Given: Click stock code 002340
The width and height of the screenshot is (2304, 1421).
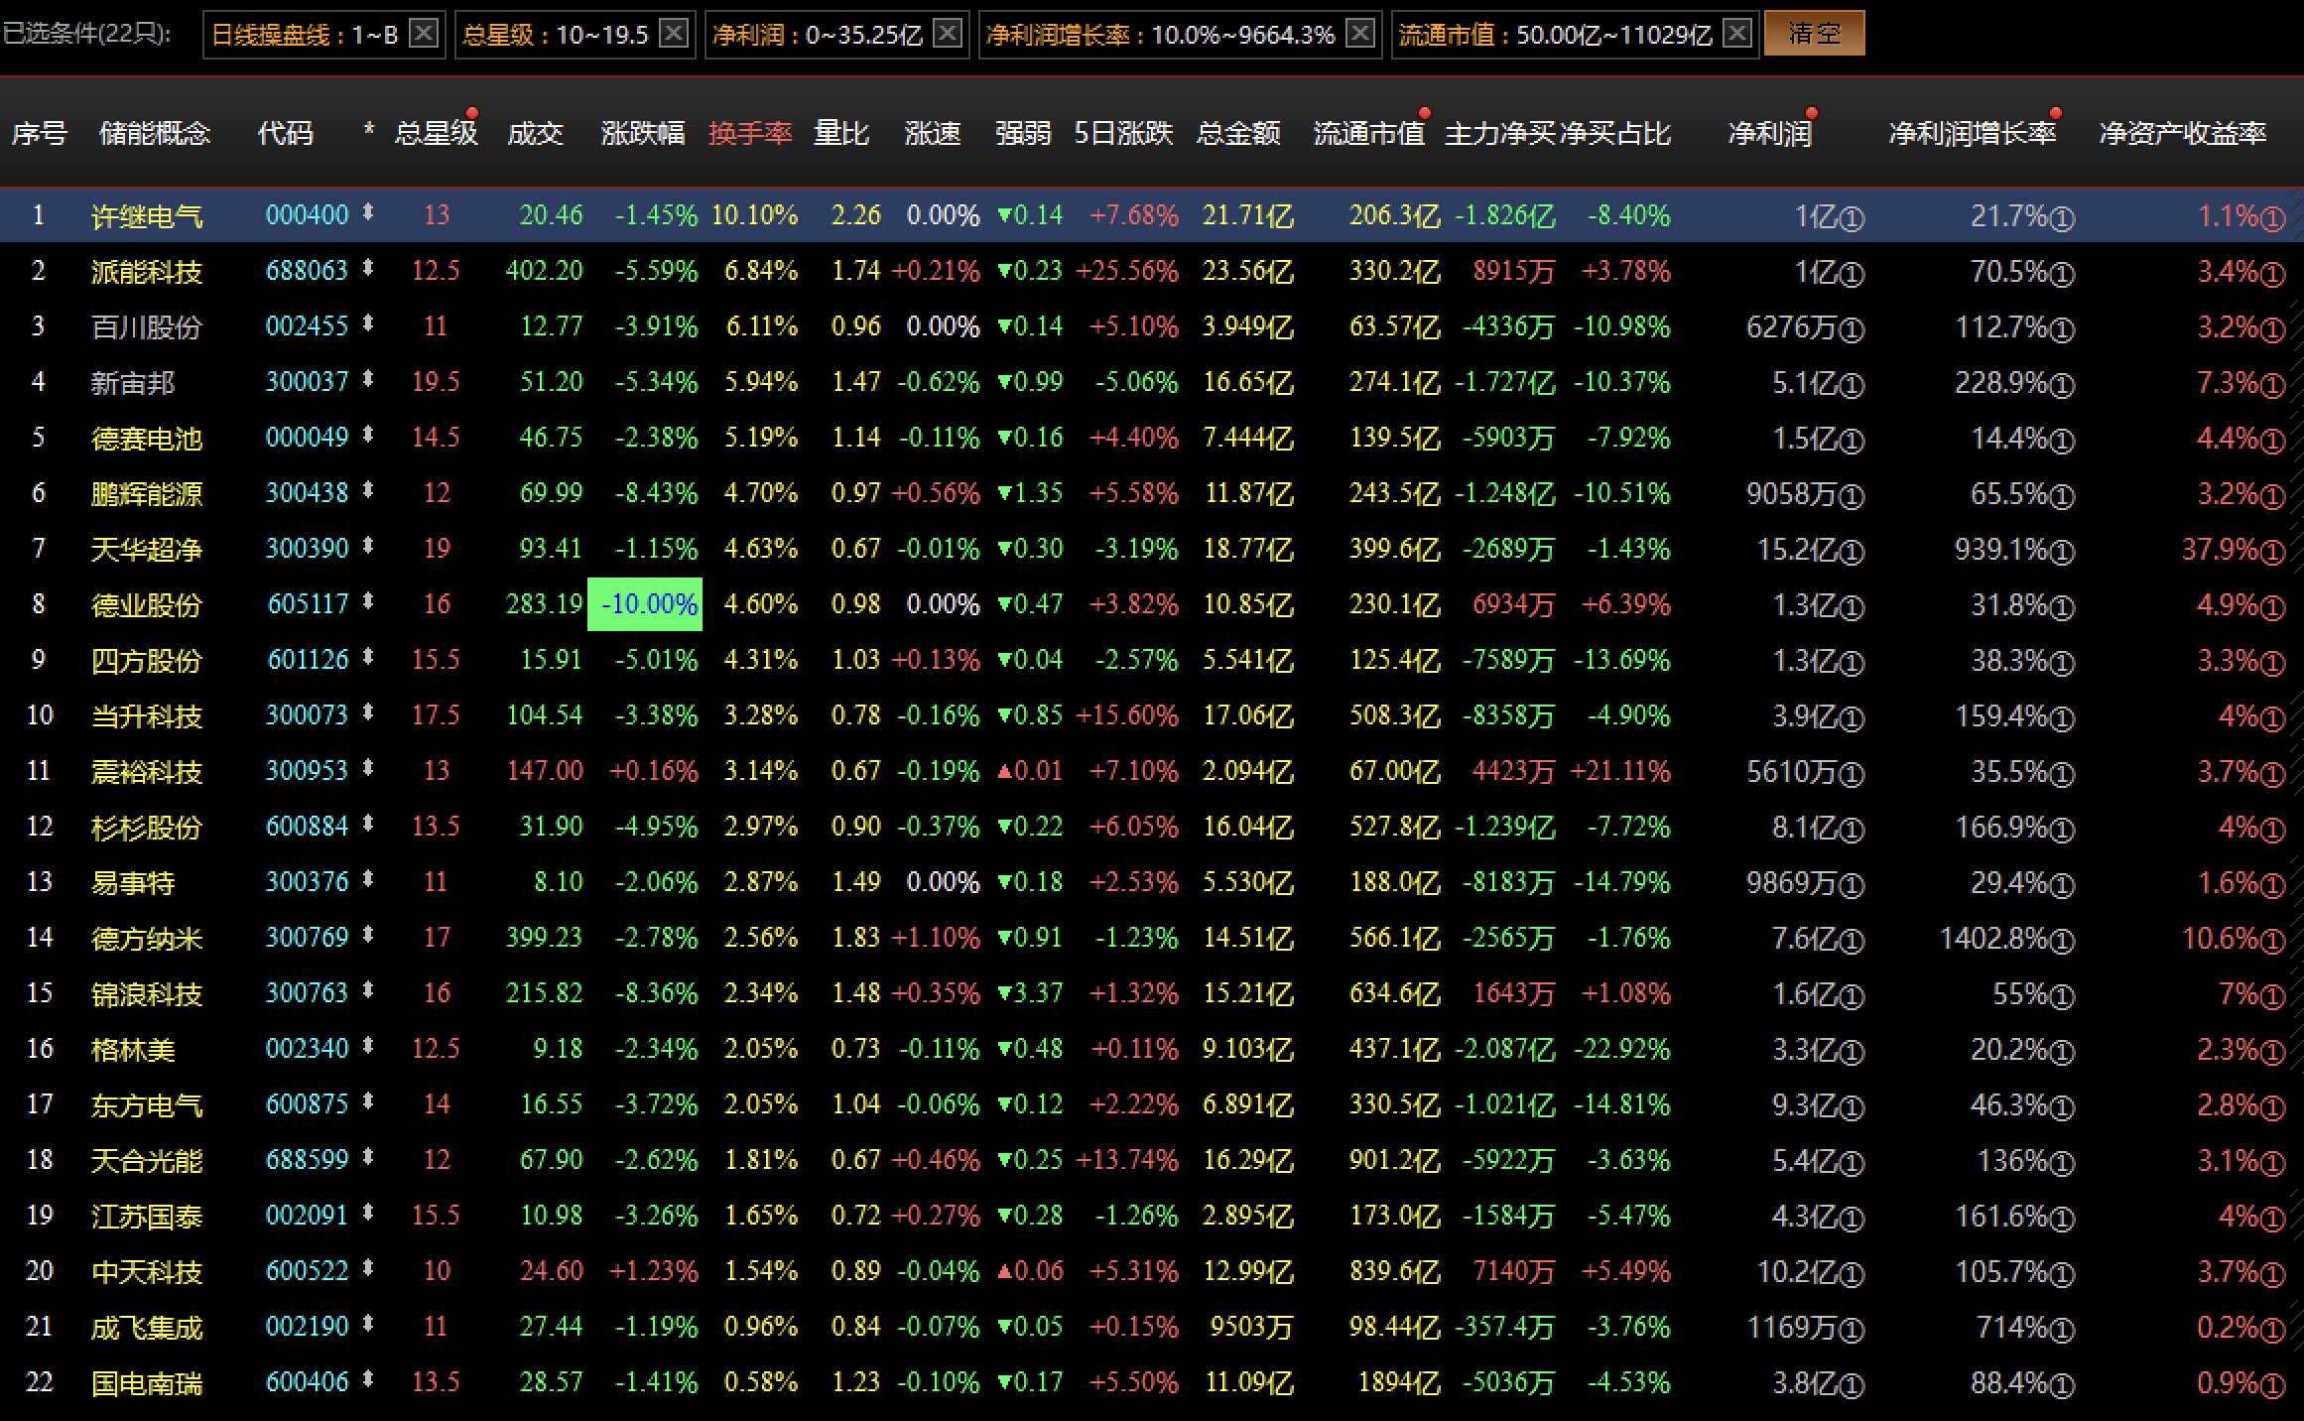Looking at the screenshot, I should click(308, 1049).
